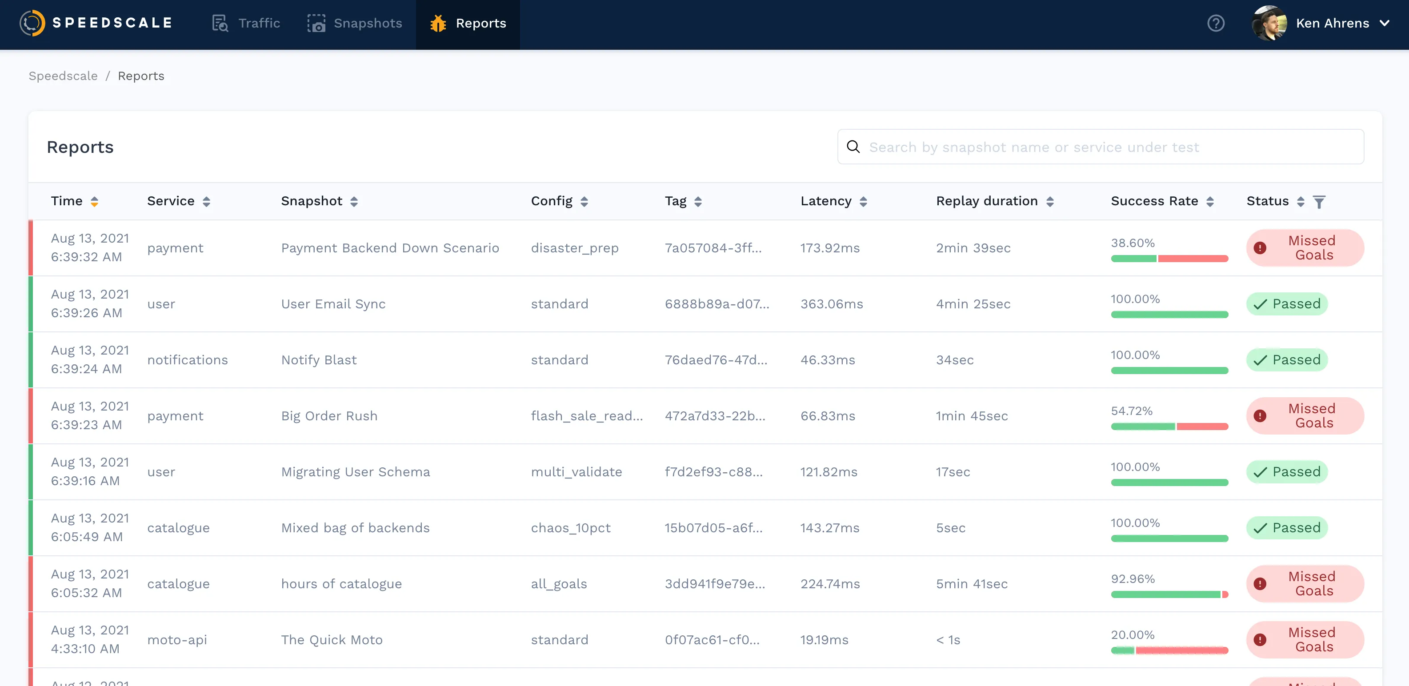This screenshot has height=686, width=1409.
Task: Expand sorting on the Replay duration column
Action: 1050,201
